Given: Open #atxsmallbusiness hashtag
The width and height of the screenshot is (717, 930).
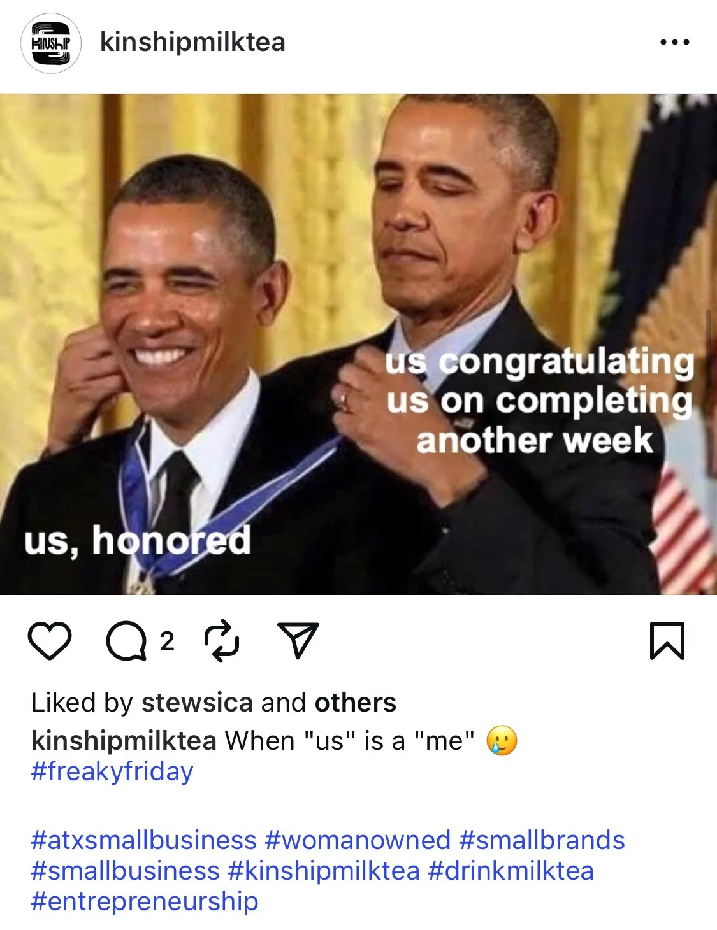Looking at the screenshot, I should 144,840.
